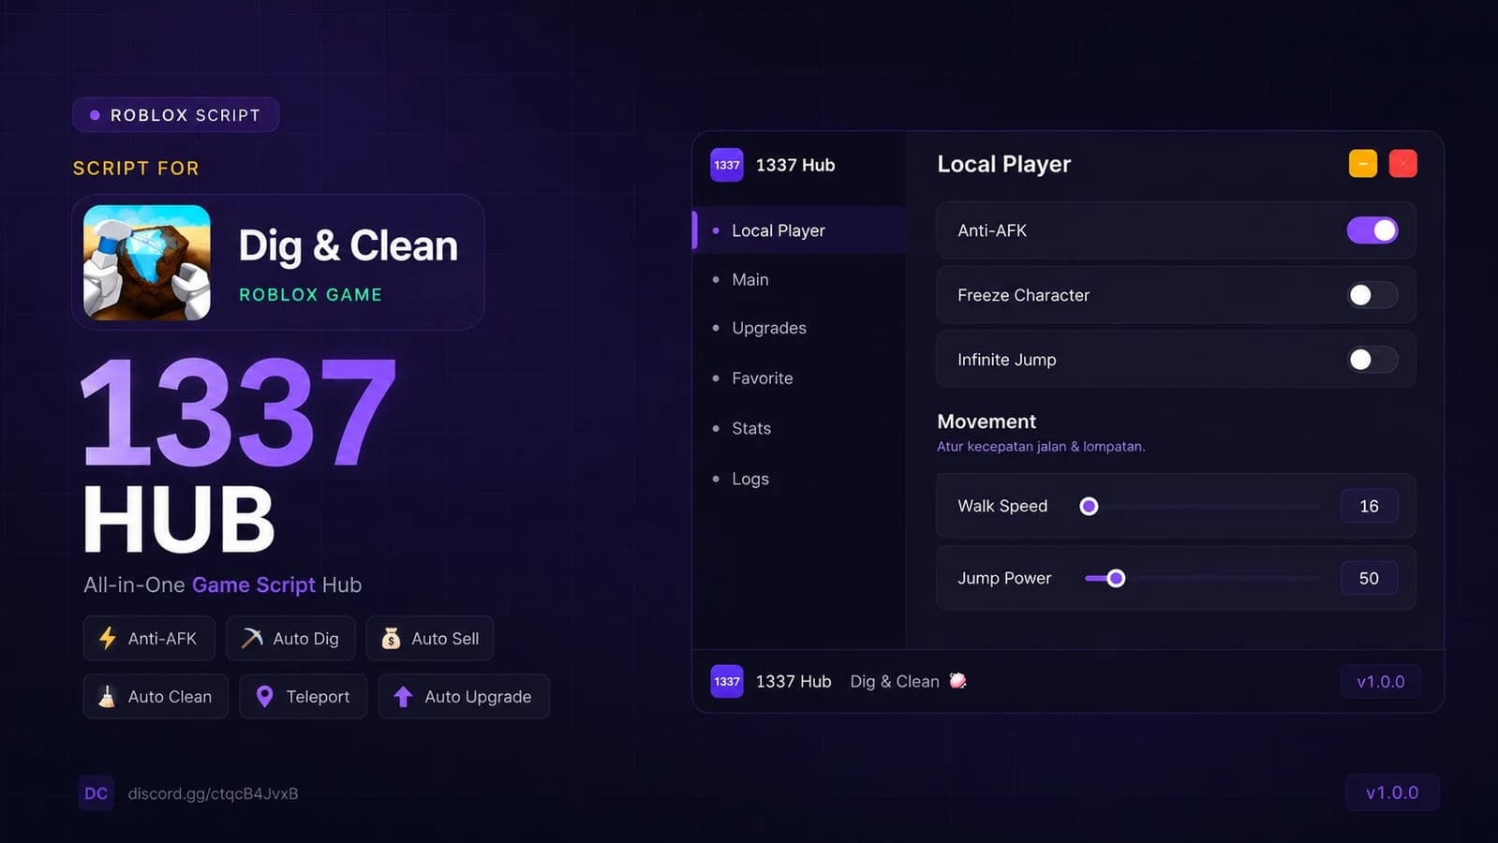Click the "Dig & Clean" footer label

point(895,682)
